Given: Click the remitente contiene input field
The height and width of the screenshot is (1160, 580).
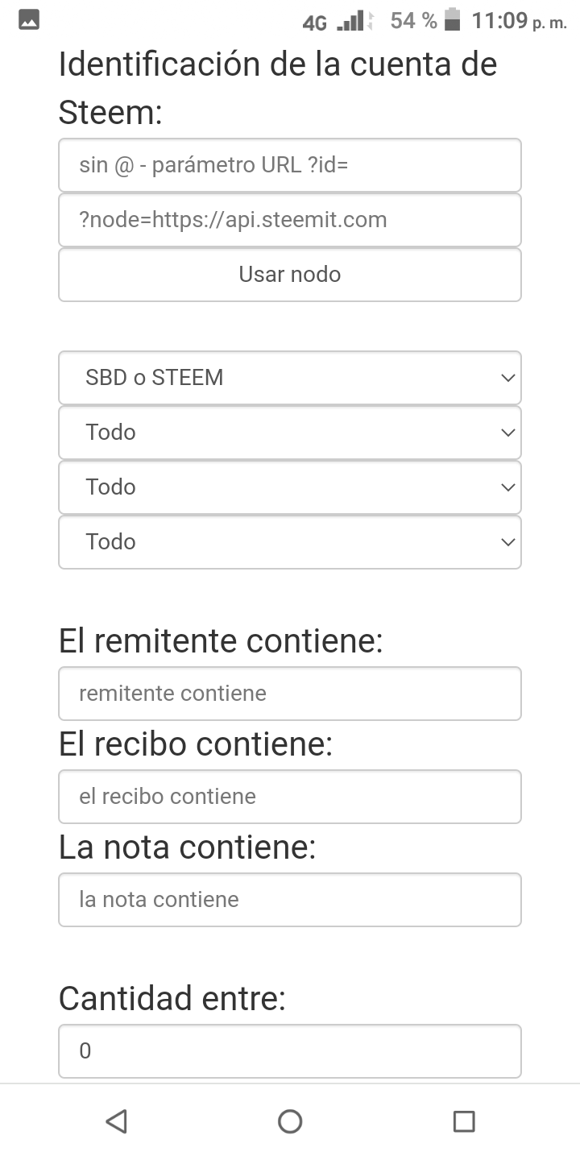Looking at the screenshot, I should pyautogui.click(x=290, y=694).
